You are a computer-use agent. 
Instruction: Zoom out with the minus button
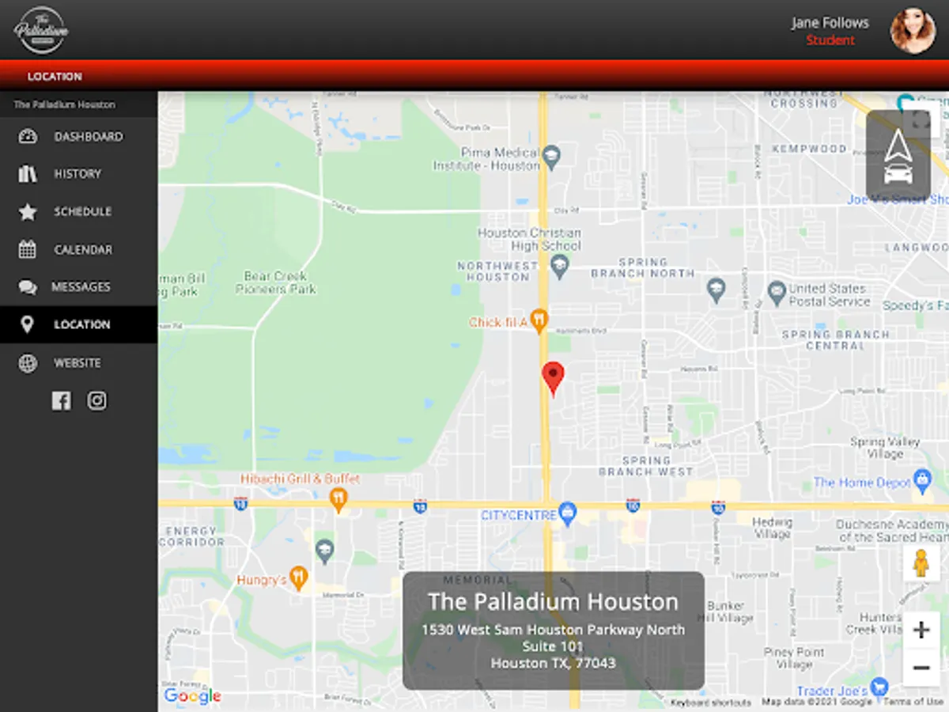[x=921, y=668]
